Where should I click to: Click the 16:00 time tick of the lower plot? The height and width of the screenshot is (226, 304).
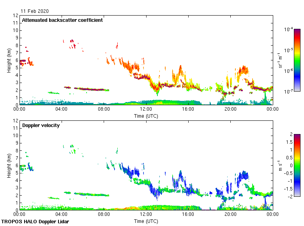pos(188,215)
